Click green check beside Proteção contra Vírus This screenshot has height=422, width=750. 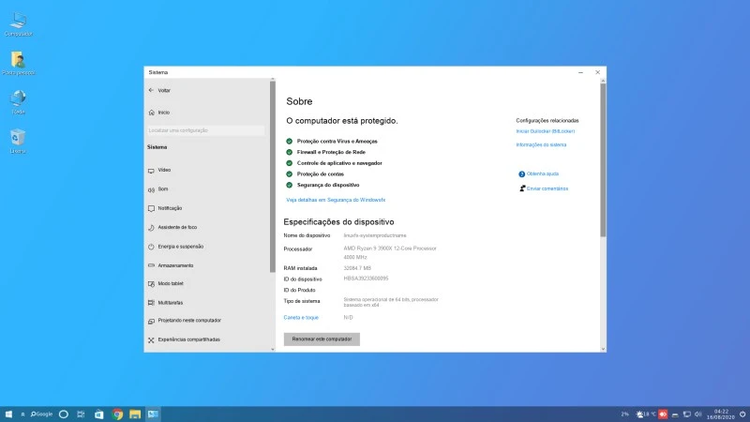[289, 142]
